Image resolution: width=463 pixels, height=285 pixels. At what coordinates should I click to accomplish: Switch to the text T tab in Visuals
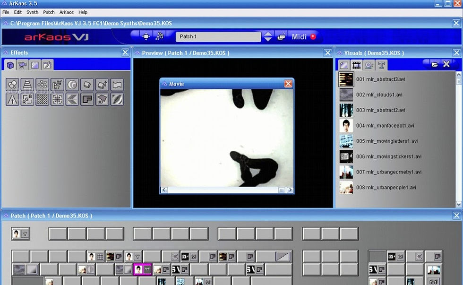[381, 65]
